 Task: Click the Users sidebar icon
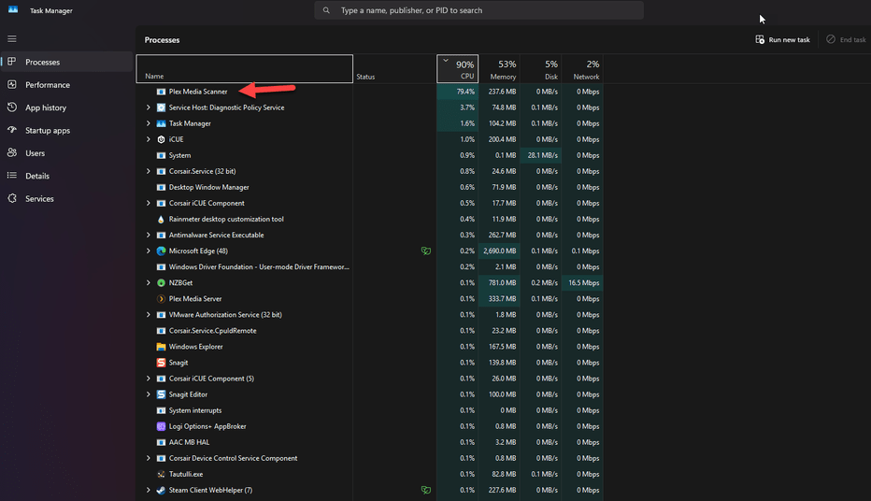(11, 152)
